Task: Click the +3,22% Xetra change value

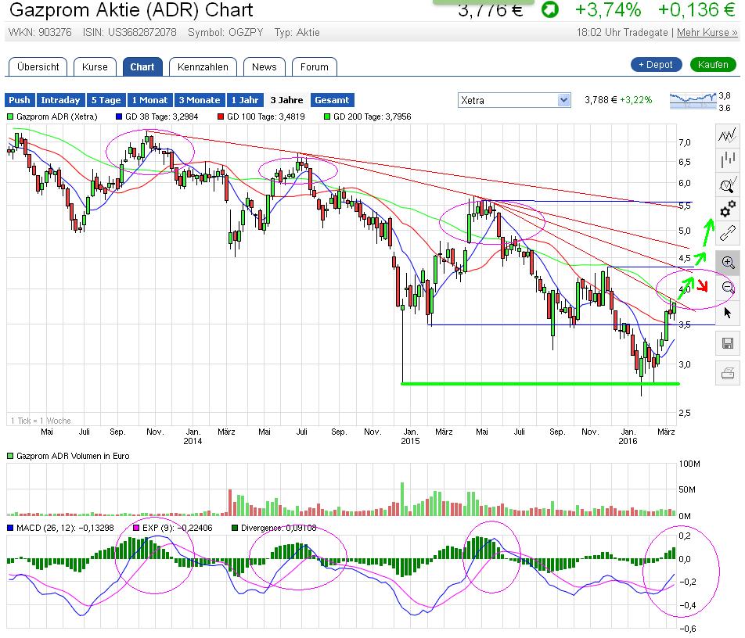Action: pos(635,100)
